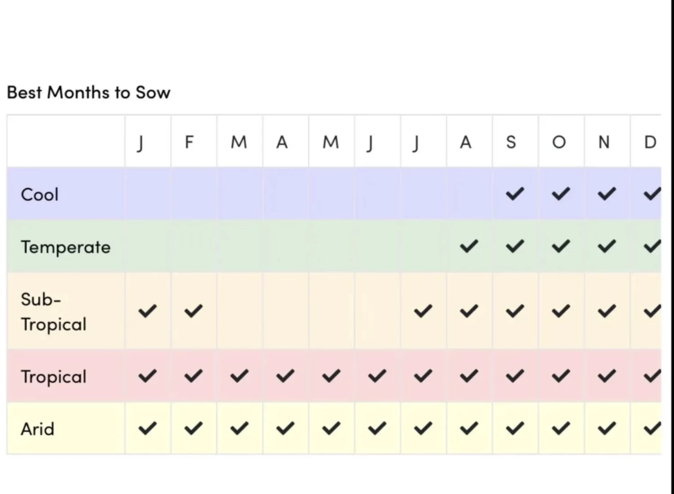
Task: Select the Temperate climate row label
Action: click(x=66, y=247)
